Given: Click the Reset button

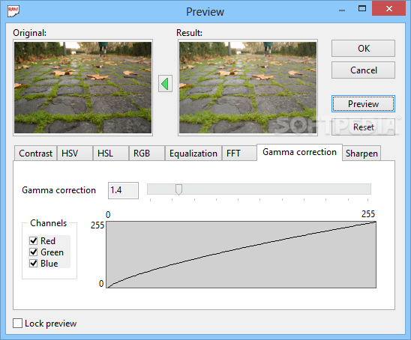Looking at the screenshot, I should point(363,127).
